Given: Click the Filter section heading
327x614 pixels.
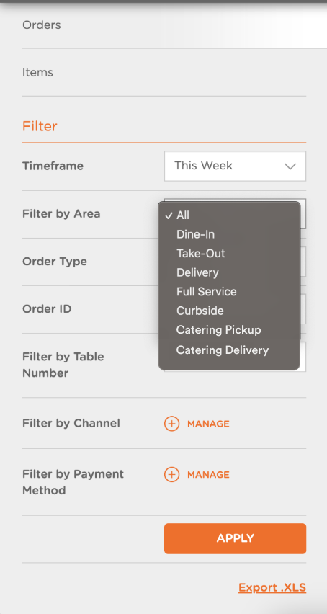Looking at the screenshot, I should pyautogui.click(x=40, y=127).
